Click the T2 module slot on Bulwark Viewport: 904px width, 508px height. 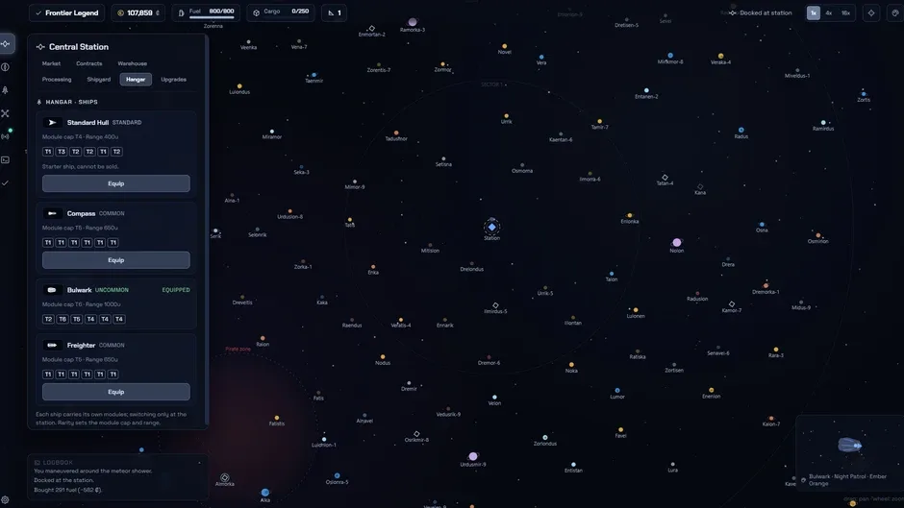click(48, 319)
